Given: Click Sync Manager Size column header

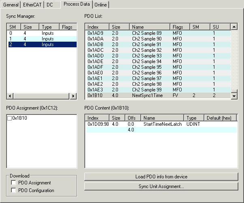Looking at the screenshot, I should pyautogui.click(x=30, y=27).
